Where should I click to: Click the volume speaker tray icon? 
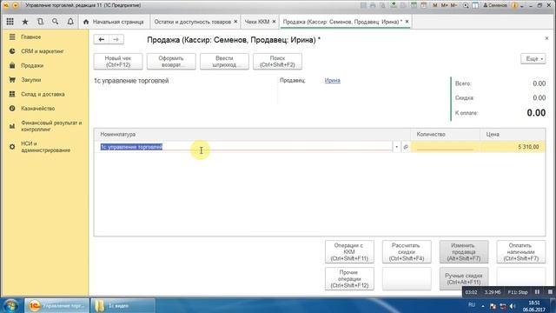pos(512,306)
